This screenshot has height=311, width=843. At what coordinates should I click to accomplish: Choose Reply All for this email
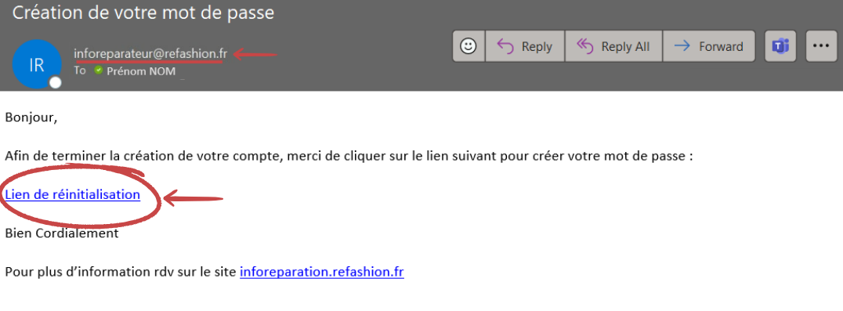click(x=613, y=46)
